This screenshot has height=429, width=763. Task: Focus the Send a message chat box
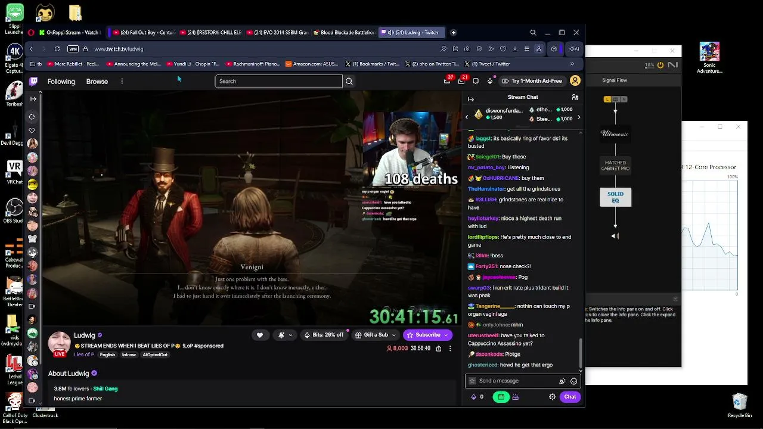(x=517, y=381)
